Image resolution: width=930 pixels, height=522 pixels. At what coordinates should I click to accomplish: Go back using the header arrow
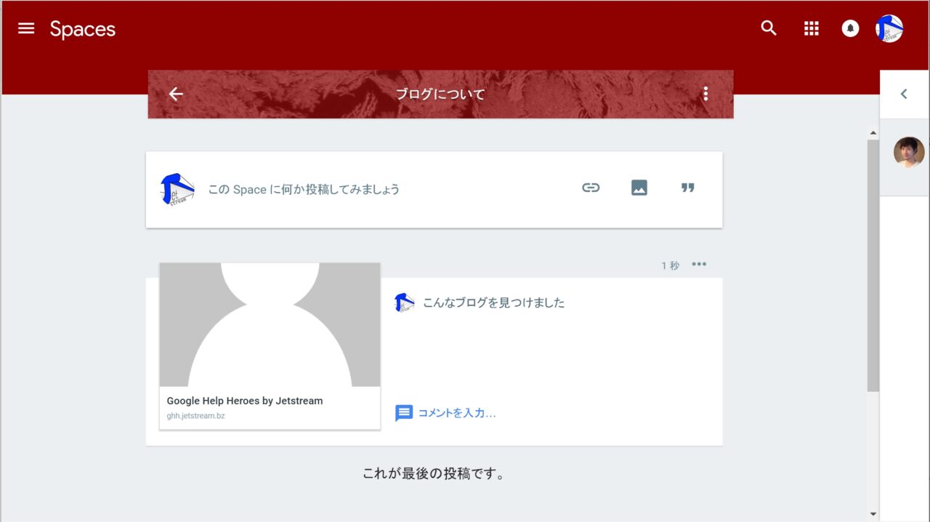(x=176, y=94)
